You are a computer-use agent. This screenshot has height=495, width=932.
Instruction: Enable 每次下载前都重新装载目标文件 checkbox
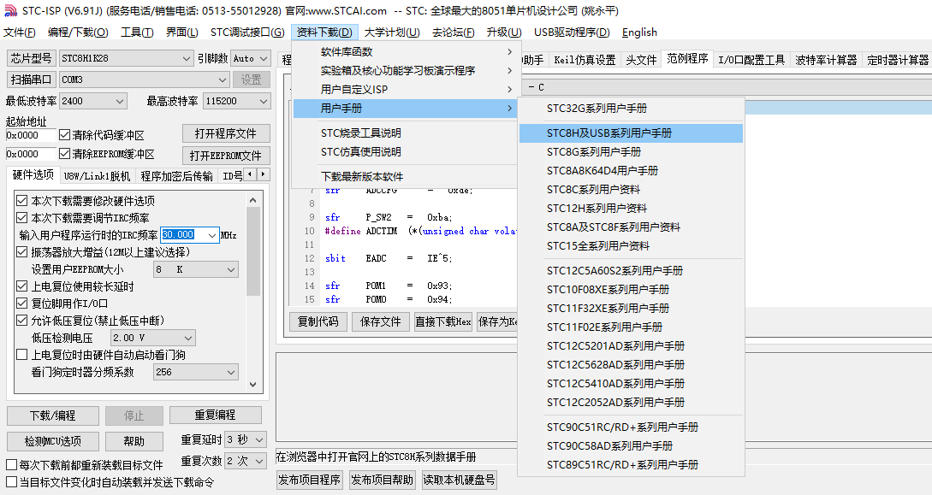(x=11, y=465)
